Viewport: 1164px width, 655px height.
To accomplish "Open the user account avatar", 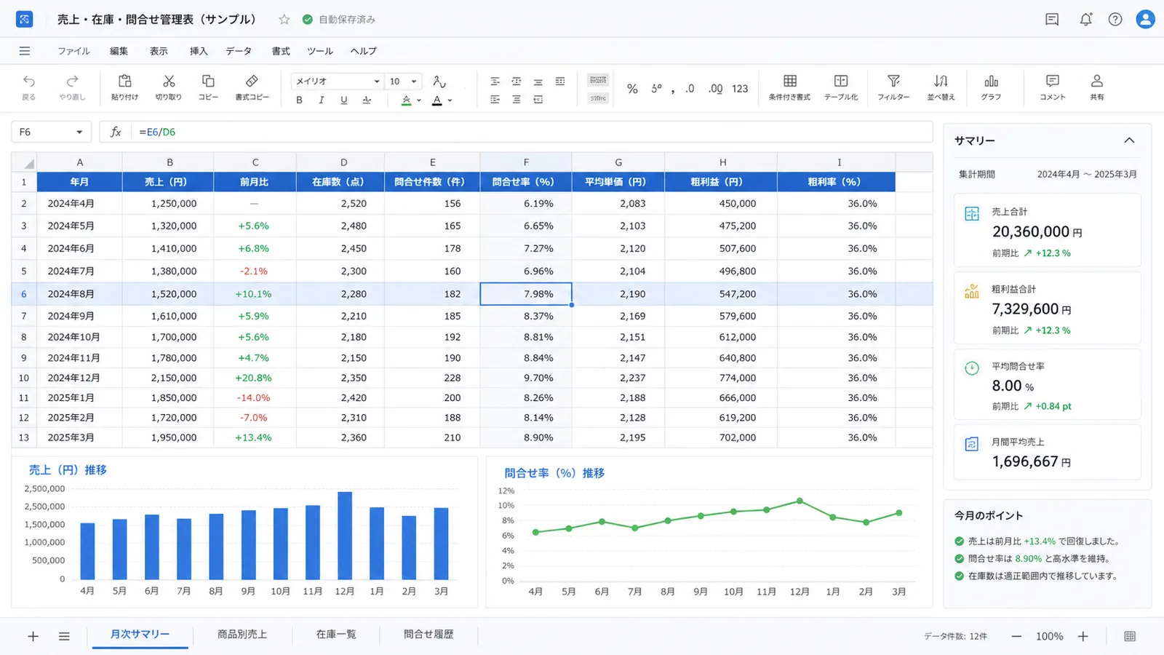I will tap(1146, 20).
